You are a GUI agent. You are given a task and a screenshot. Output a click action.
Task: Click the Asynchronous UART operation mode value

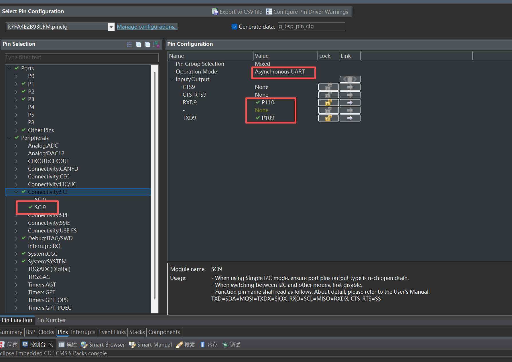tap(280, 71)
